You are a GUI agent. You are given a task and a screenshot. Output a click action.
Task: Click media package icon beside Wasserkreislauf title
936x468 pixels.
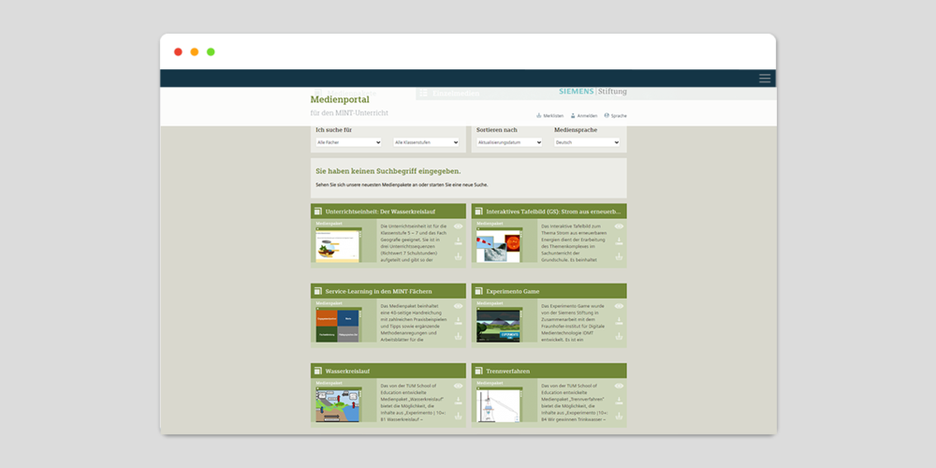click(x=318, y=372)
